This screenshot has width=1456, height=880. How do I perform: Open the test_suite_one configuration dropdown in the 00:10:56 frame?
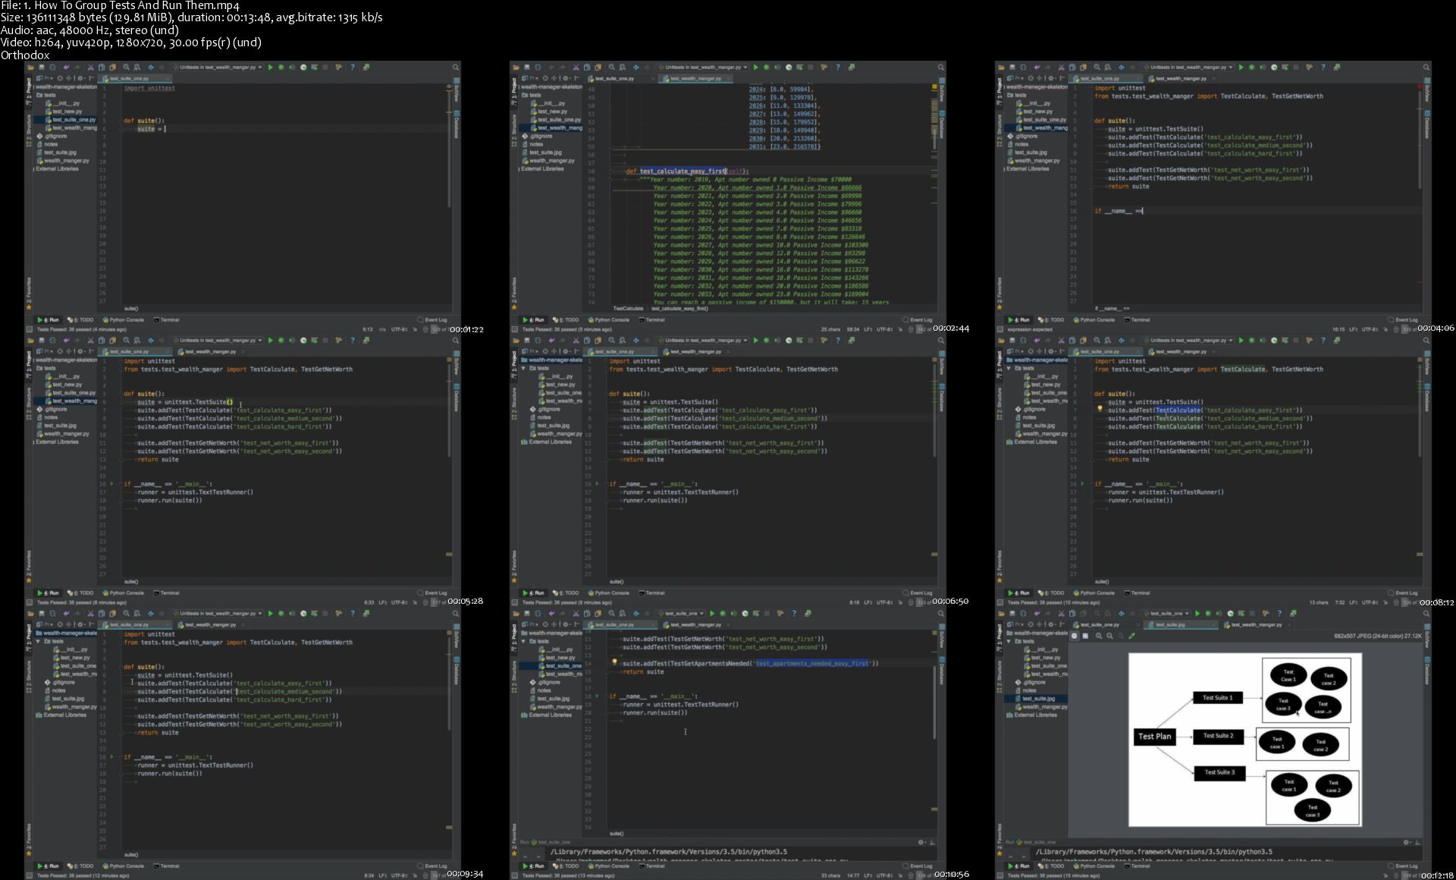682,614
